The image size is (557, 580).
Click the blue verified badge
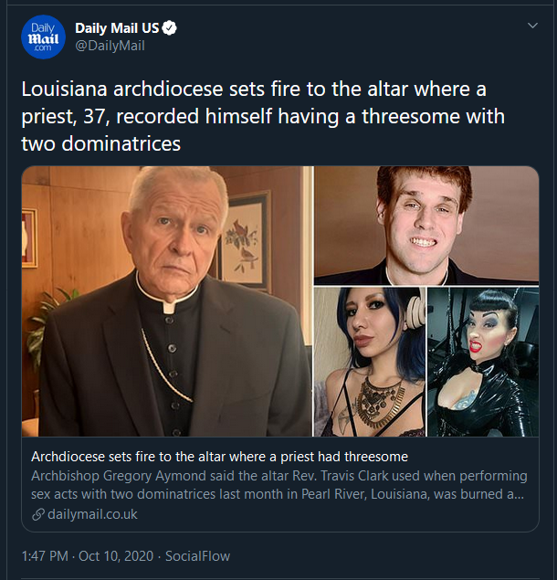click(x=169, y=28)
